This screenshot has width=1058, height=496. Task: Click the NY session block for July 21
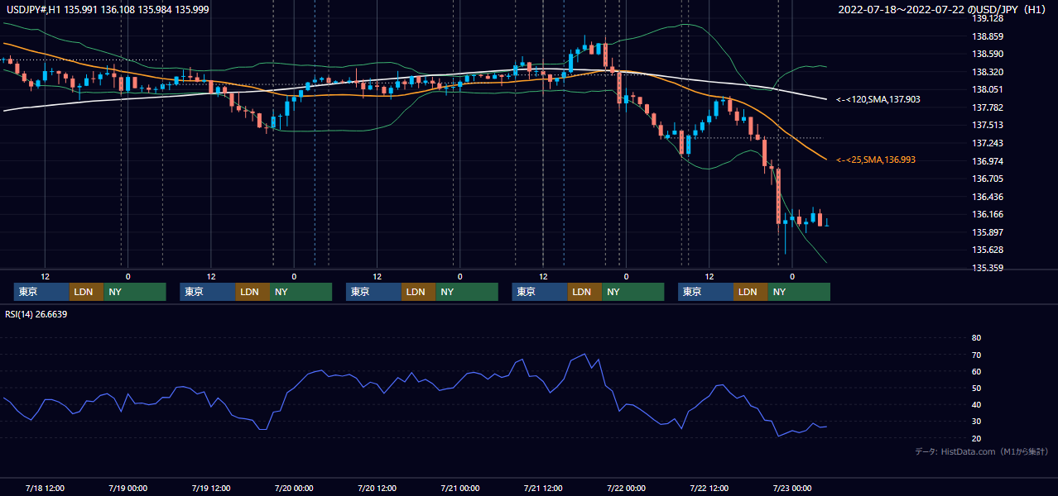[633, 292]
